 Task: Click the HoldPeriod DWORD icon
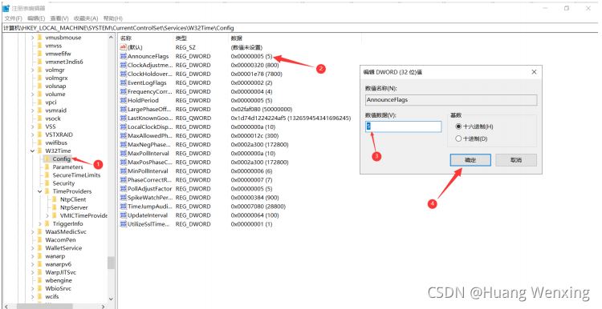[x=124, y=100]
